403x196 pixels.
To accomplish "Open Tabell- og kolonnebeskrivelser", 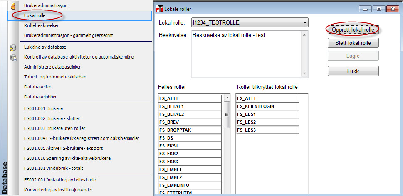I will point(55,77).
